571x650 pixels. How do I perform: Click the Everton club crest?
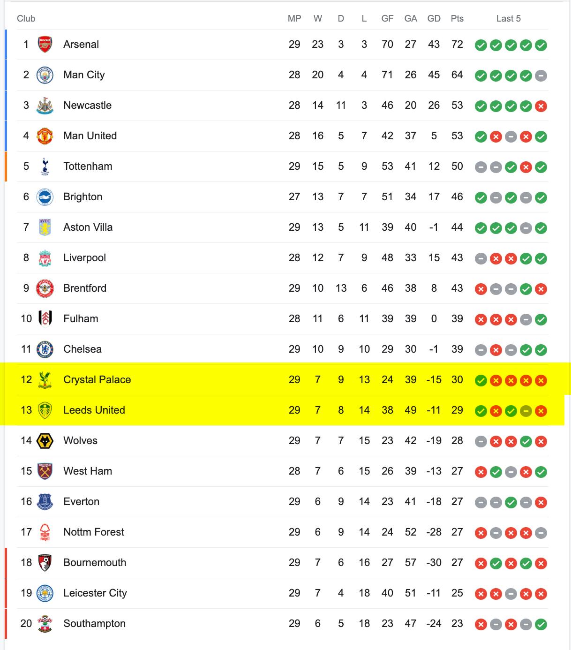(45, 502)
